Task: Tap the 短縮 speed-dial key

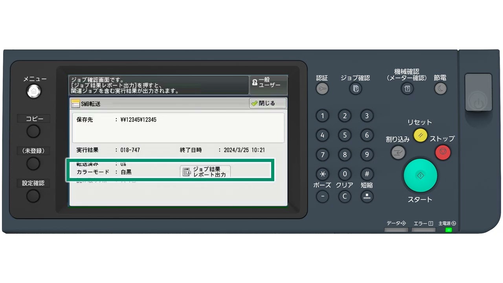Action: [367, 196]
